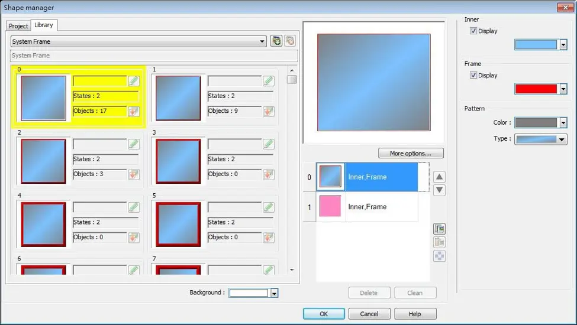Viewport: 577px width, 325px height.
Task: Select shape 1 thumbnail in the library
Action: pos(178,98)
